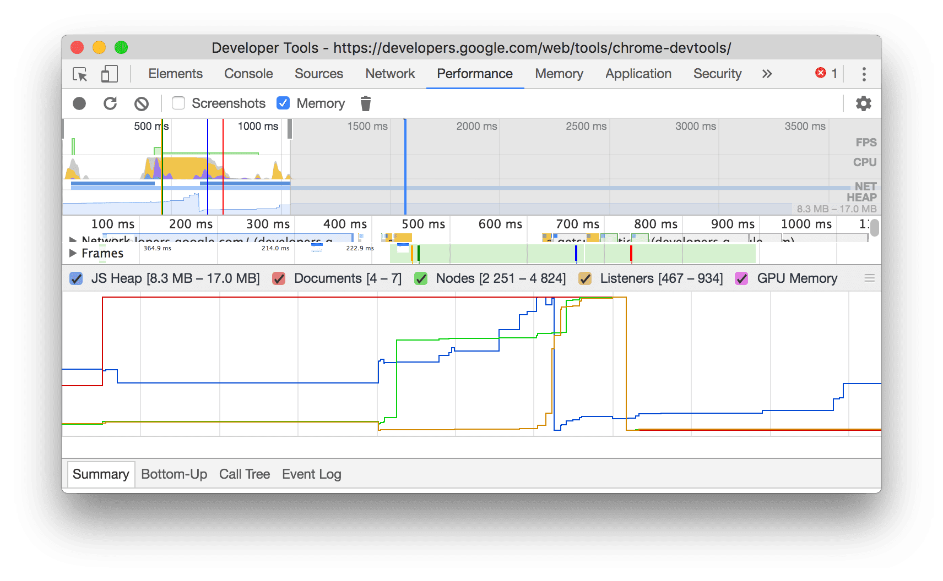Enable the Screenshots checkbox
The image size is (943, 581).
click(x=178, y=103)
